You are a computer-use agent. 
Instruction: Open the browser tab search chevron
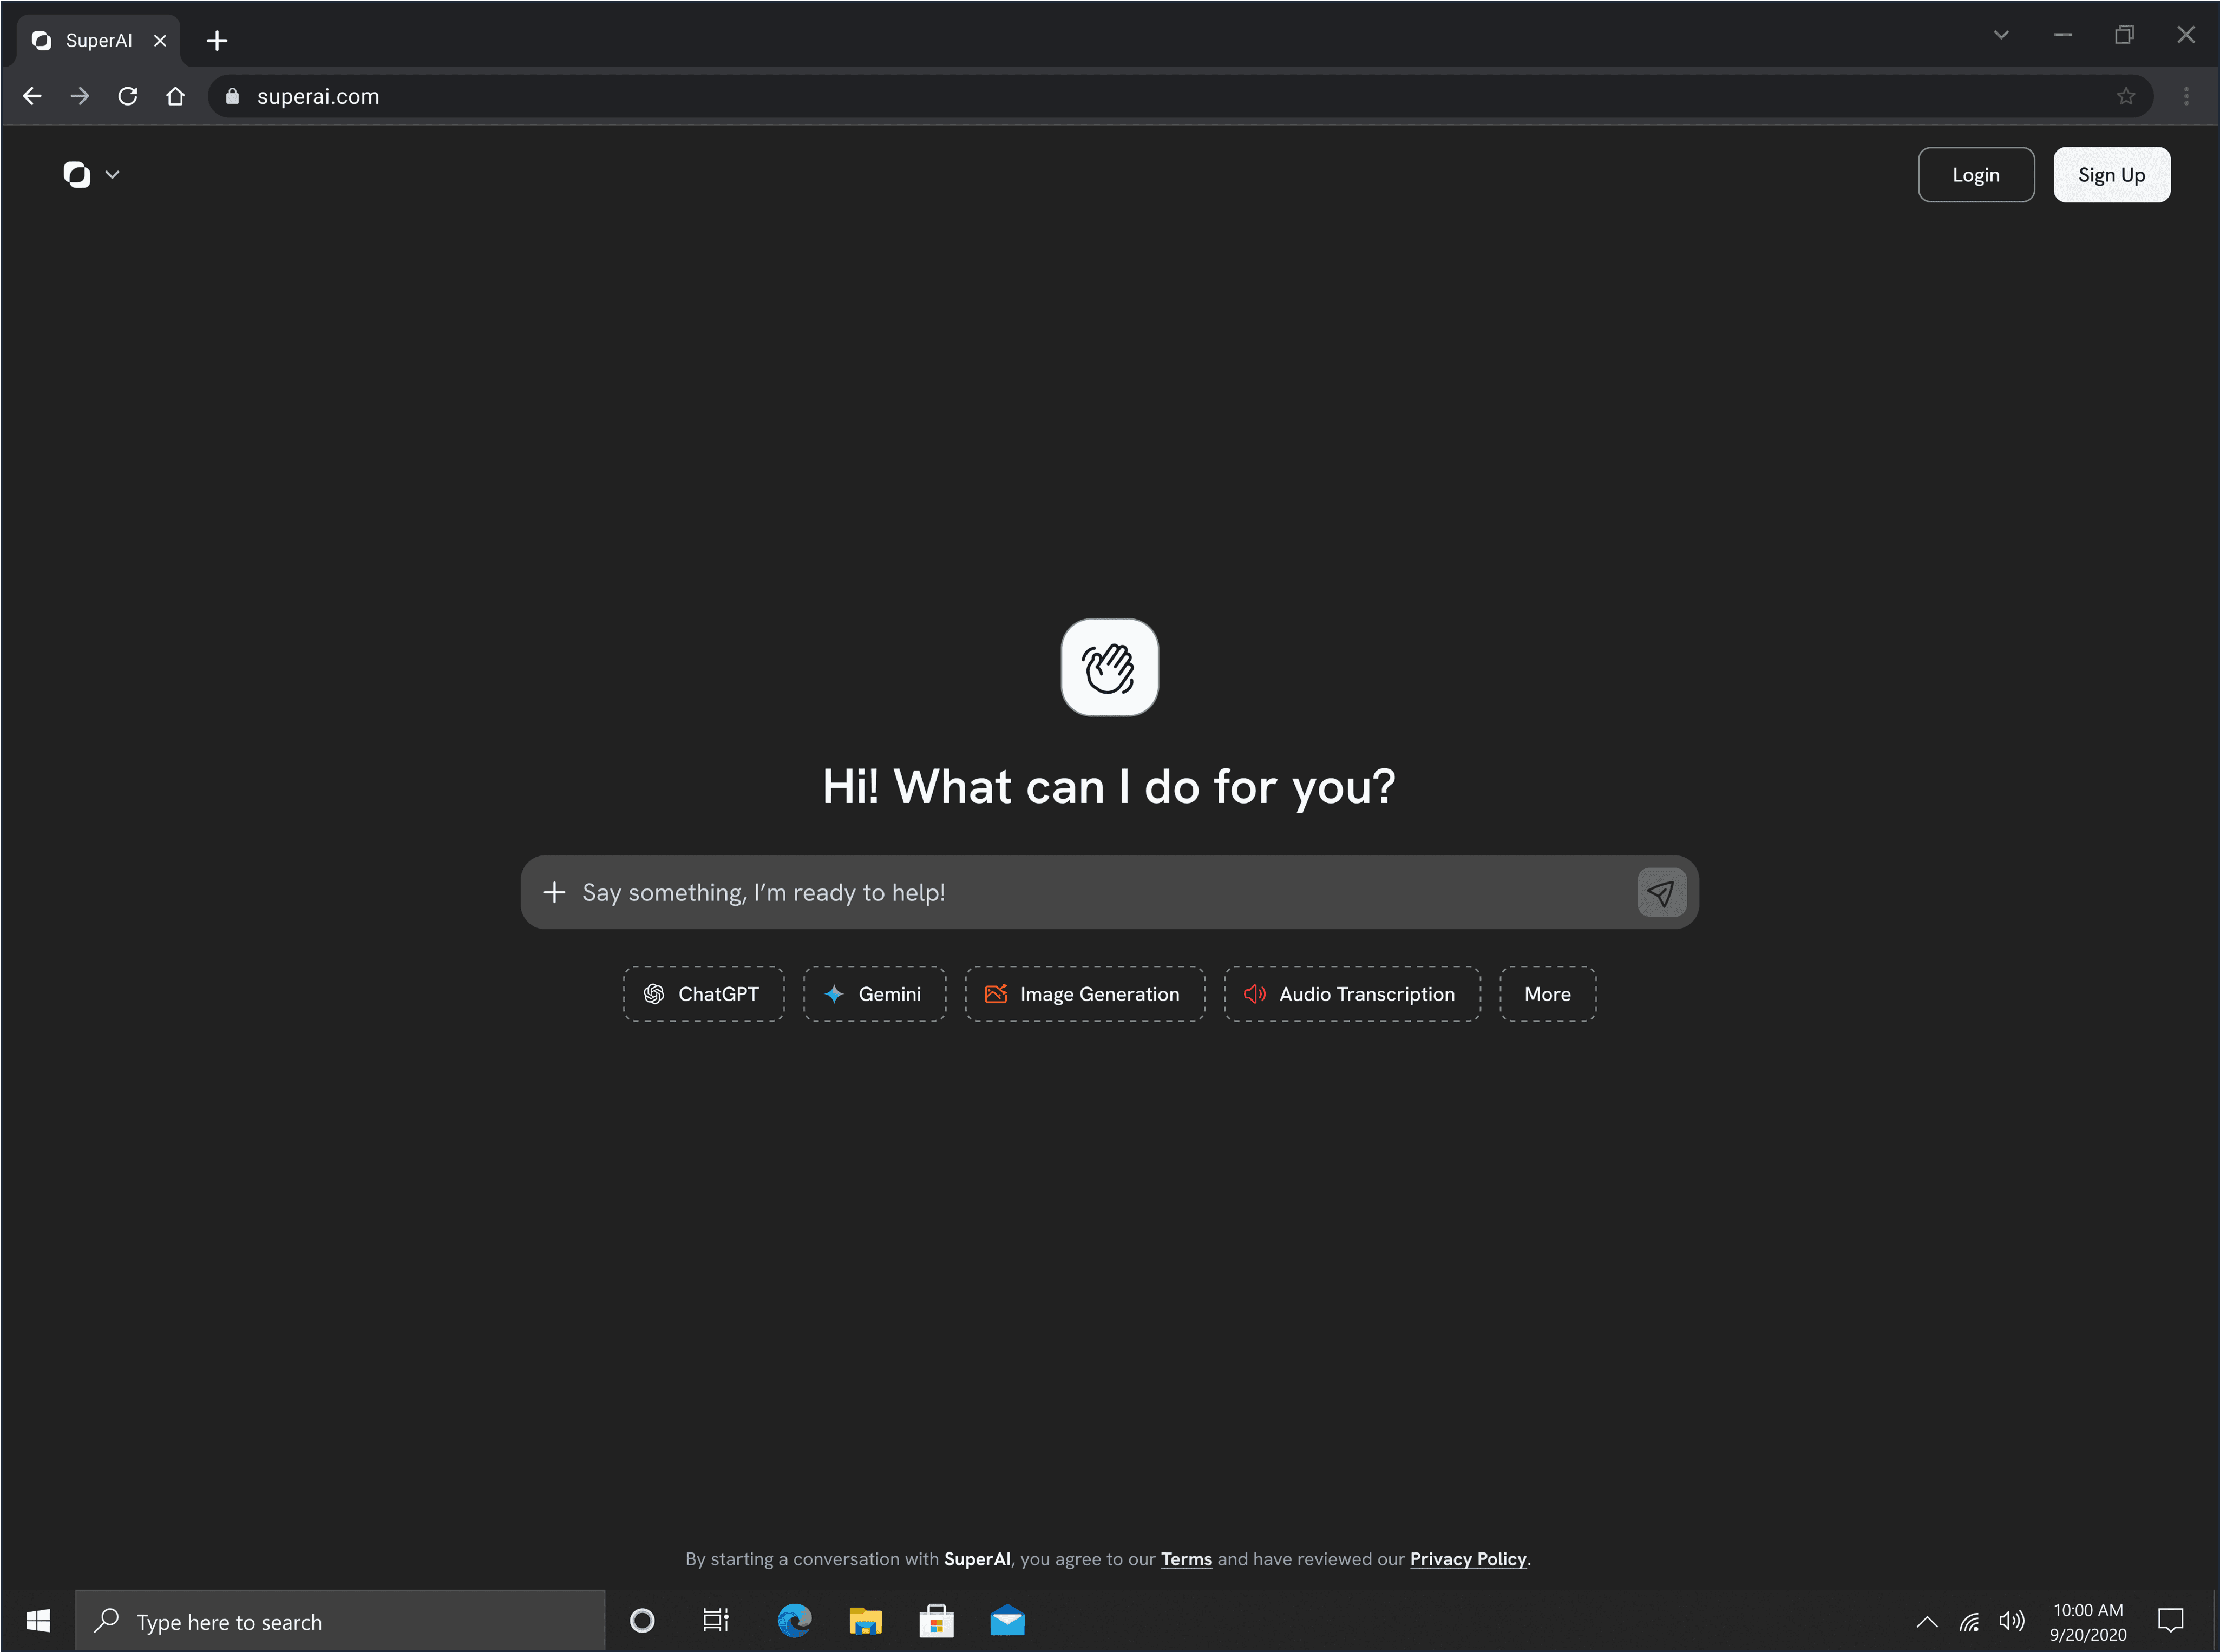[x=2001, y=35]
